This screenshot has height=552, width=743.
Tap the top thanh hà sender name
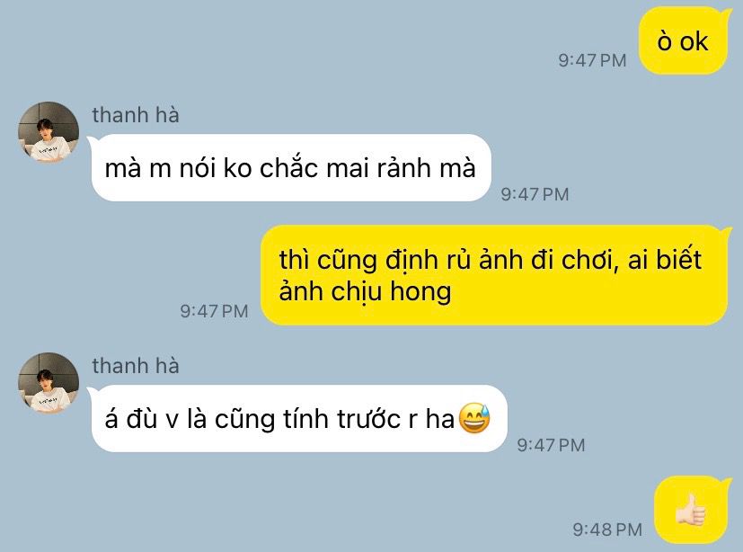tap(136, 115)
